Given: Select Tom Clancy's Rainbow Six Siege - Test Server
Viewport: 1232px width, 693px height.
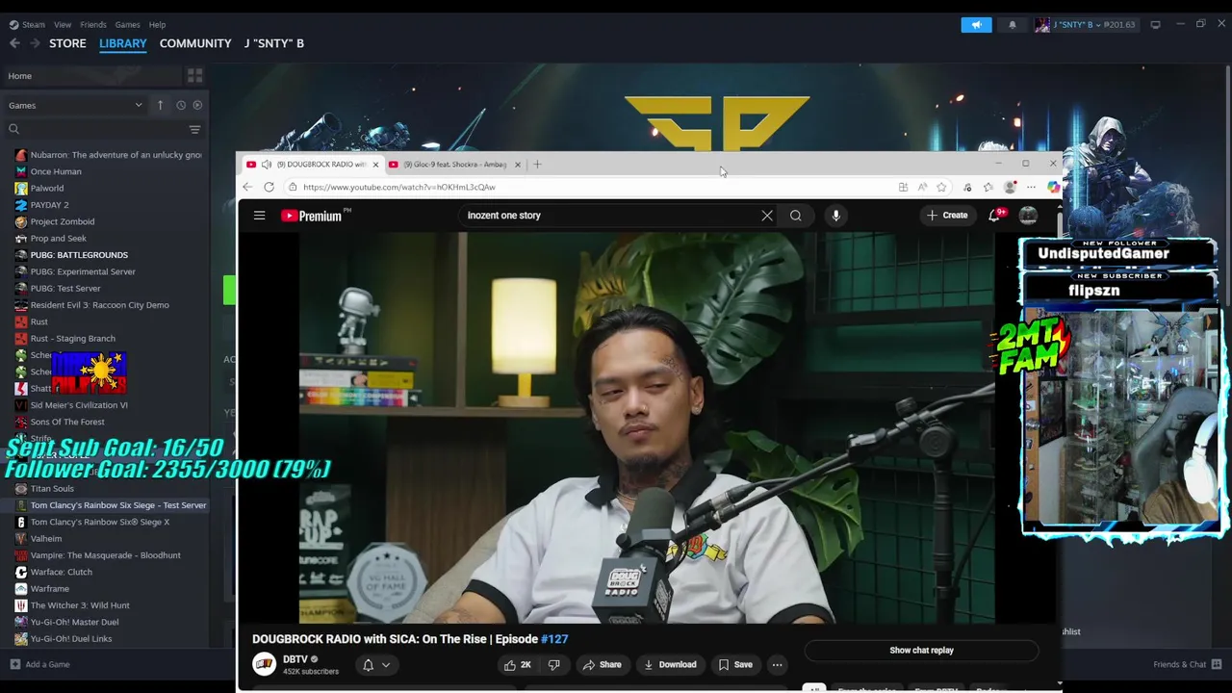Looking at the screenshot, I should click(118, 505).
